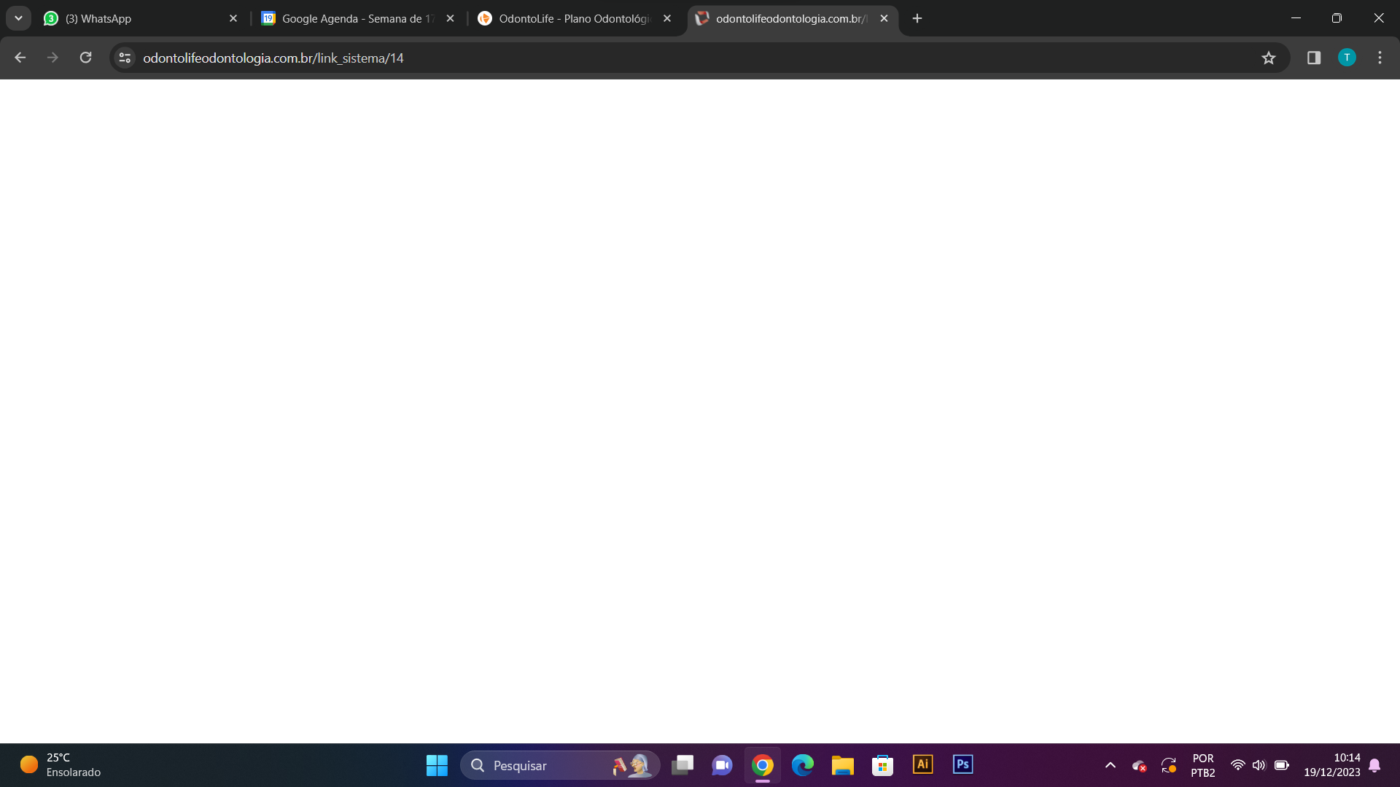Click the URL address bar
1400x787 pixels.
[x=656, y=58]
